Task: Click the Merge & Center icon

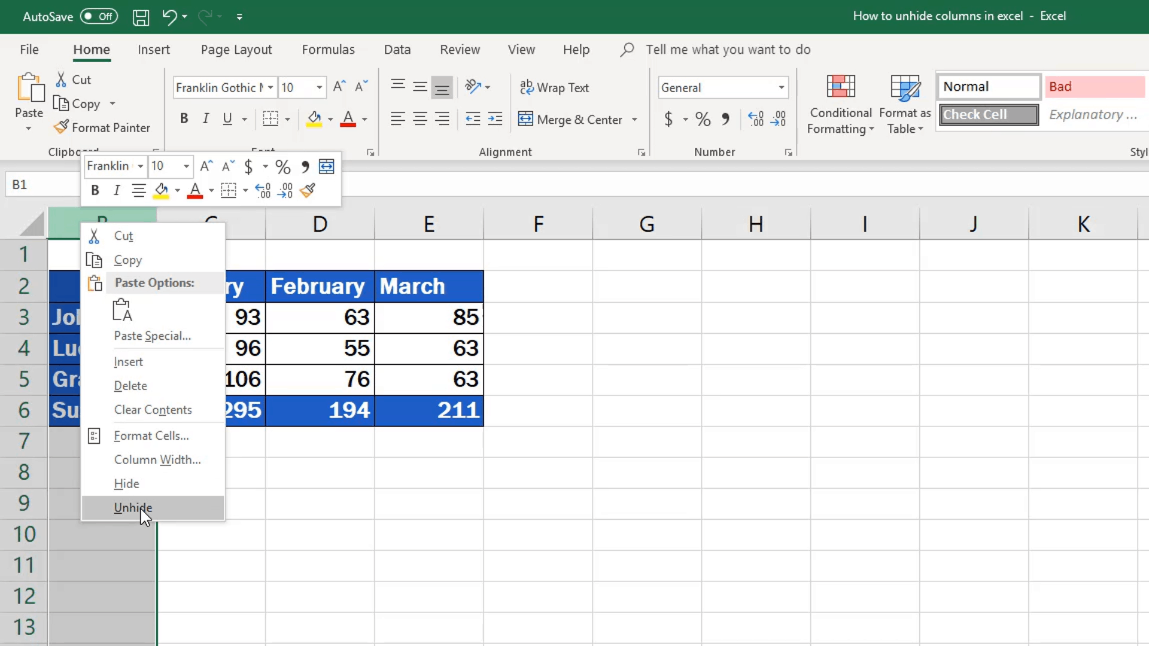Action: 526,119
